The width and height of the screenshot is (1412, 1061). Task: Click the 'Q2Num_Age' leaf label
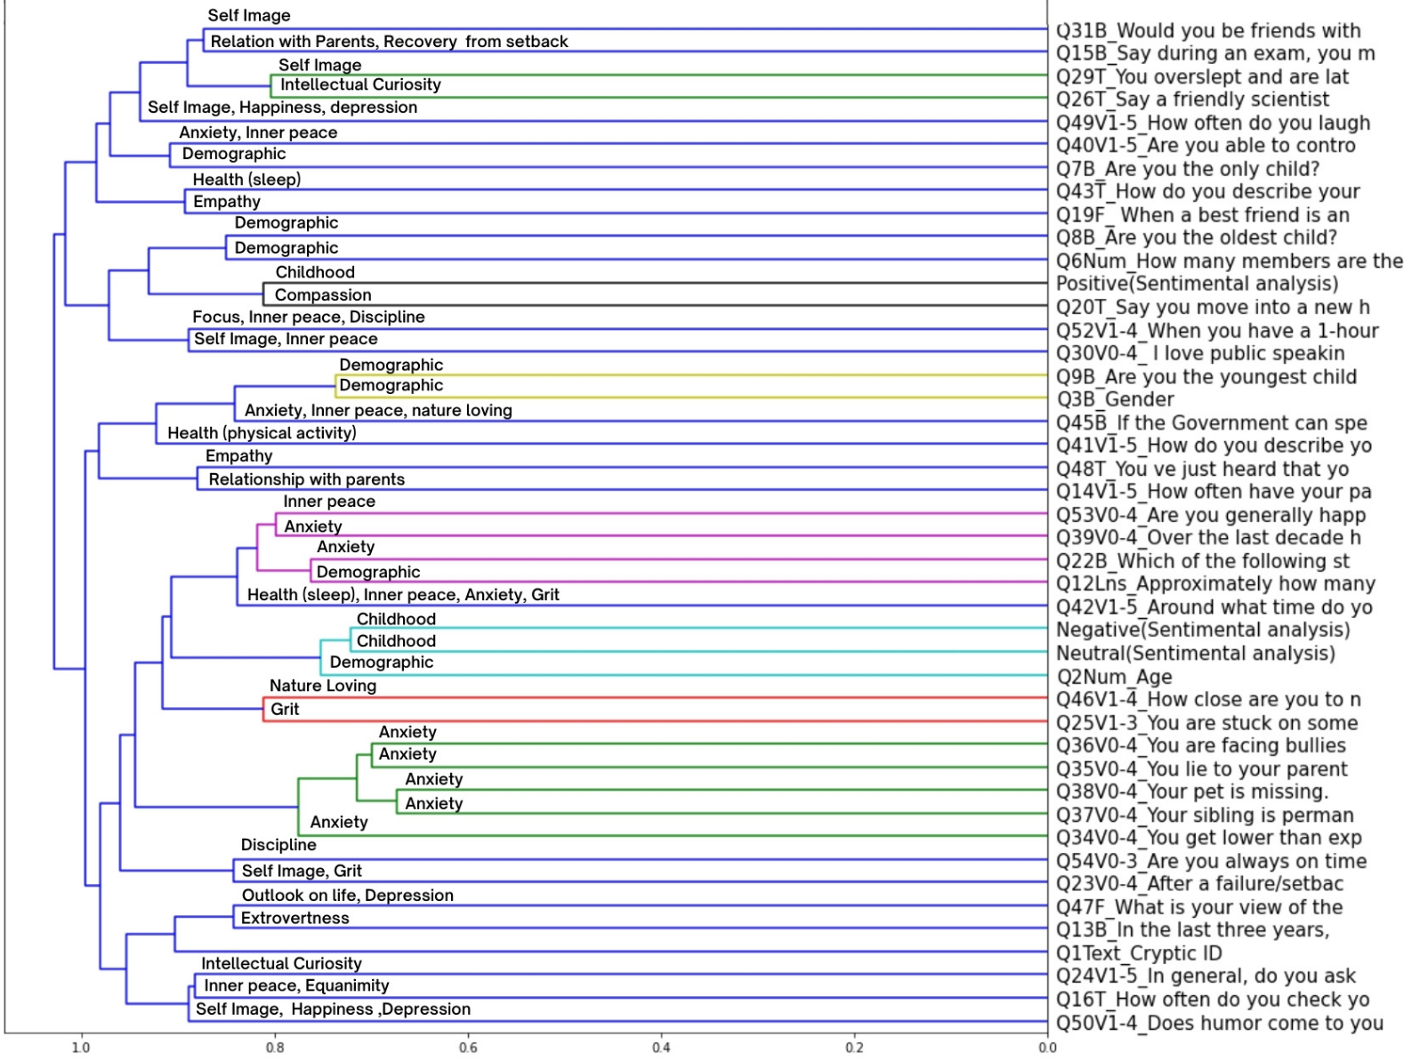coord(1114,677)
